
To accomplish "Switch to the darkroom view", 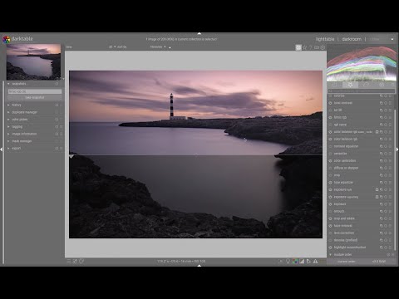I will pos(352,39).
